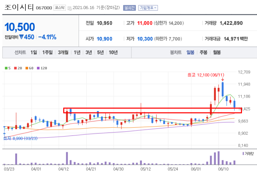Click the 최저 8,990 (03/23) marker

tap(20, 138)
